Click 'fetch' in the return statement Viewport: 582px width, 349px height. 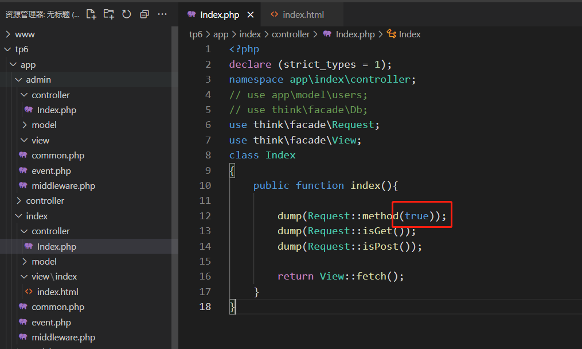click(x=372, y=276)
